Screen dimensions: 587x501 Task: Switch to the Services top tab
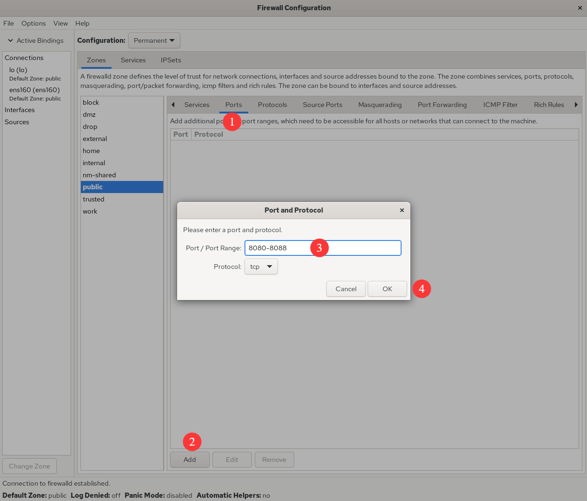(133, 60)
